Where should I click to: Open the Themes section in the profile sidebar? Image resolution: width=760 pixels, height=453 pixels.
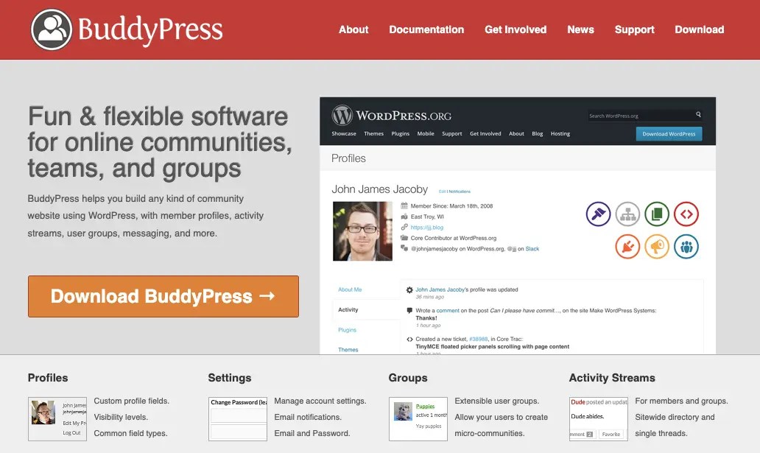[348, 349]
